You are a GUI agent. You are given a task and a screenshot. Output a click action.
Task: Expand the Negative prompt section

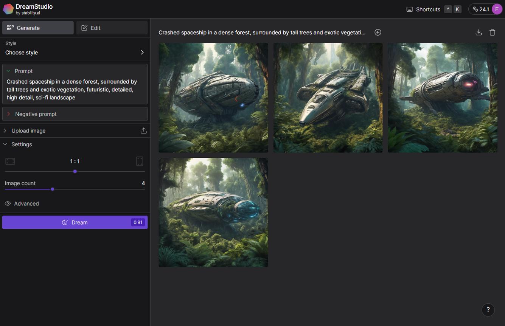pyautogui.click(x=9, y=114)
